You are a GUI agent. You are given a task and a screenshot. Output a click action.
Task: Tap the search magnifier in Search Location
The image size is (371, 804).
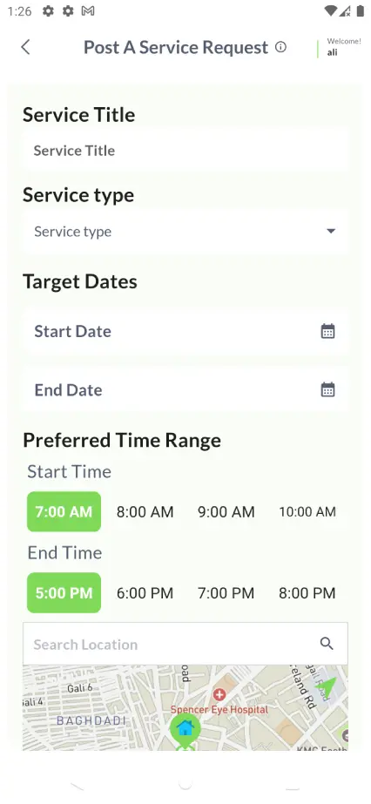(x=327, y=644)
